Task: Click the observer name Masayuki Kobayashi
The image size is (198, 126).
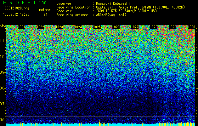Action: click(113, 3)
